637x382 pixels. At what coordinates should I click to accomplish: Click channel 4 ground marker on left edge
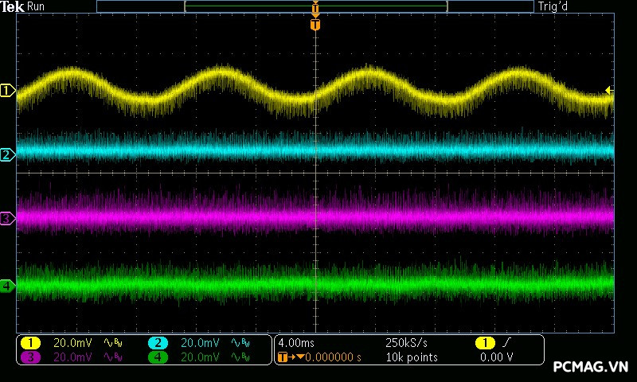[x=7, y=285]
